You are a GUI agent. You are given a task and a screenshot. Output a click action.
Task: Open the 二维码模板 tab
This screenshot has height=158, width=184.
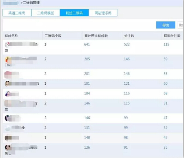coord(46,13)
